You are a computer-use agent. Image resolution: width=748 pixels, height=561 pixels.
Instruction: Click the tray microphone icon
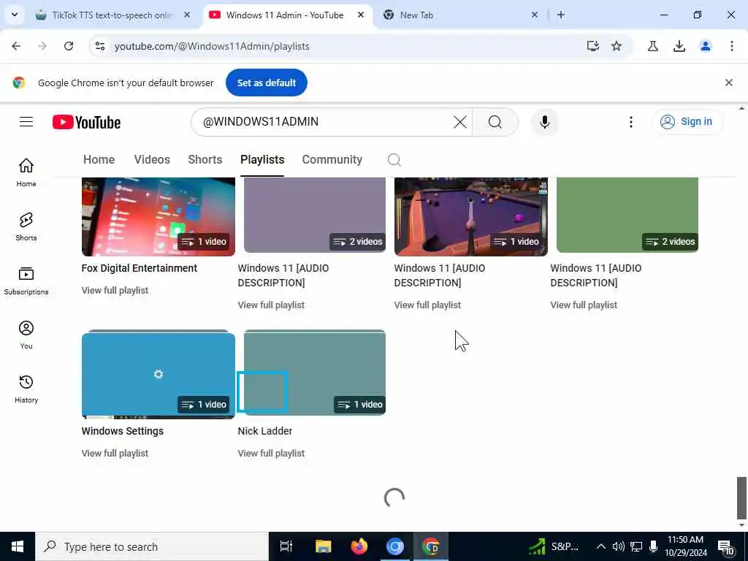(654, 546)
